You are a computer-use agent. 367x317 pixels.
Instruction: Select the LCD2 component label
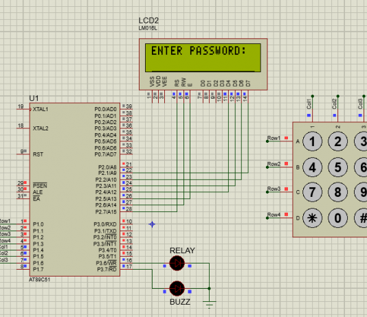click(148, 21)
